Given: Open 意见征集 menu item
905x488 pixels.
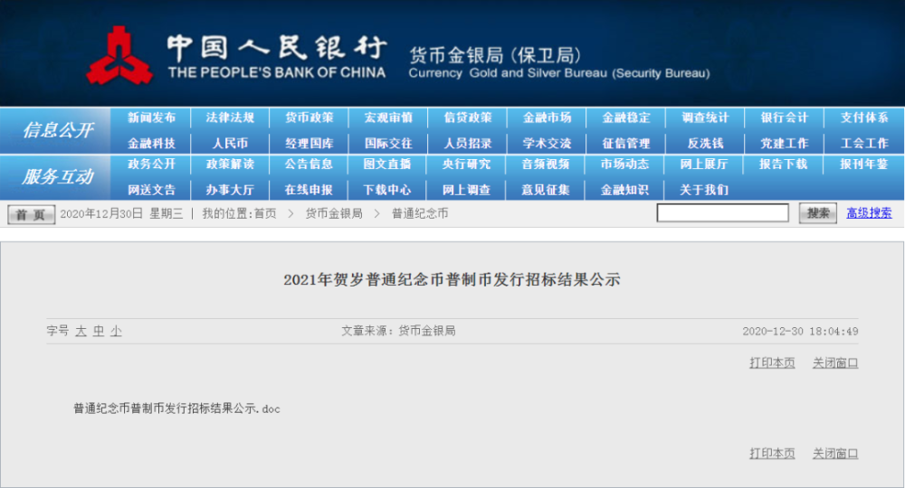Looking at the screenshot, I should (546, 190).
